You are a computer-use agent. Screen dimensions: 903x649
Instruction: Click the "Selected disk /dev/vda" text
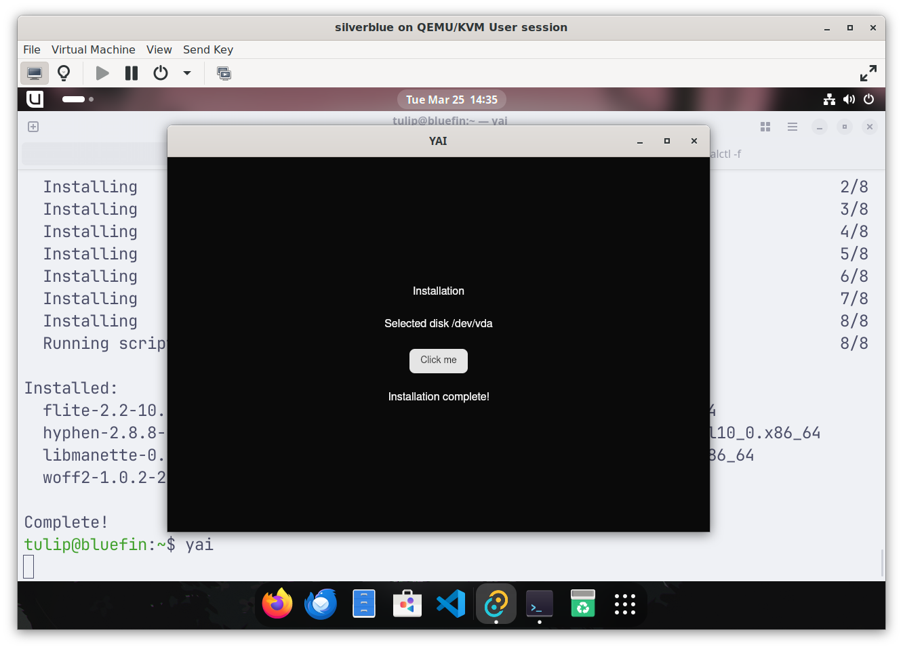click(x=439, y=324)
